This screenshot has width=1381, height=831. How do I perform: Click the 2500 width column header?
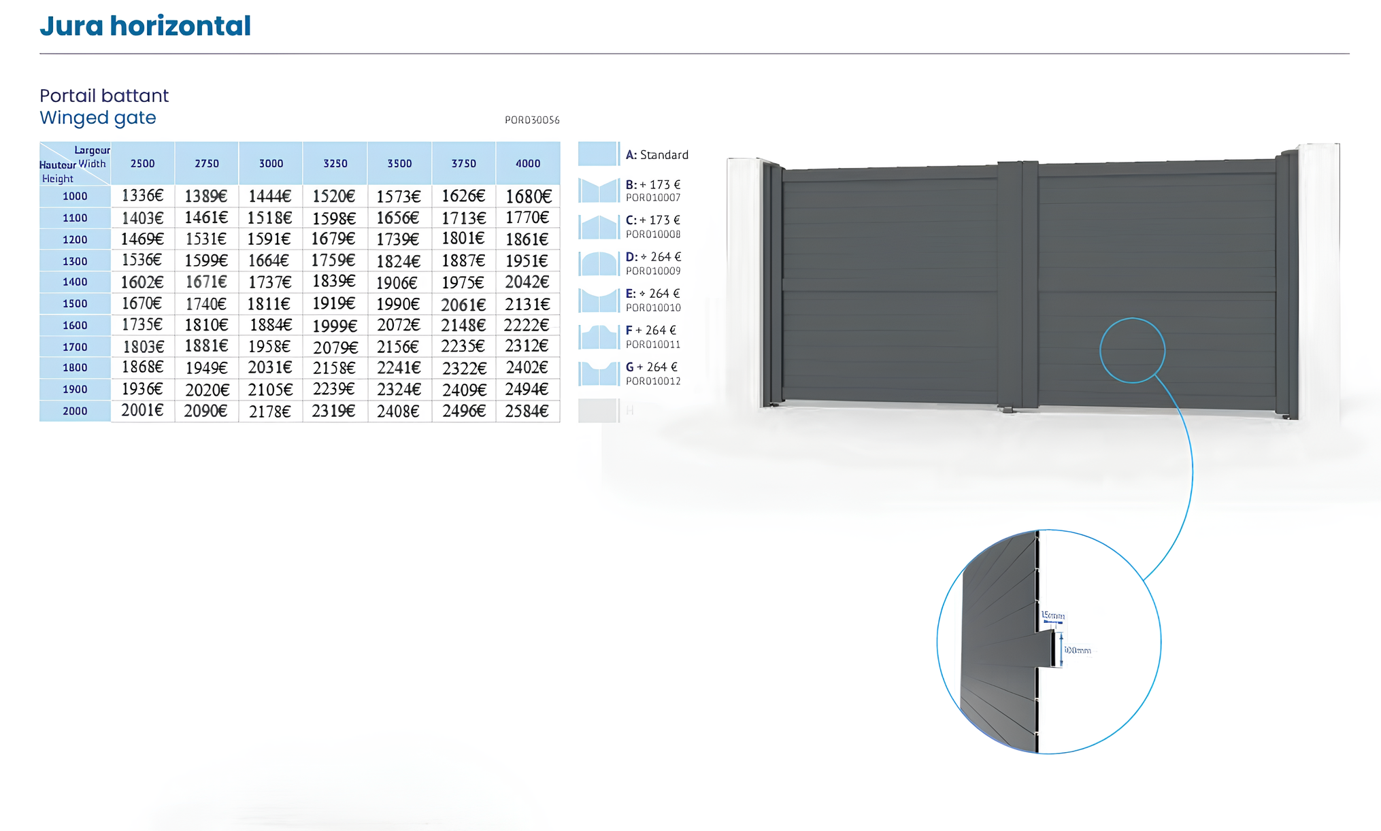click(x=142, y=163)
